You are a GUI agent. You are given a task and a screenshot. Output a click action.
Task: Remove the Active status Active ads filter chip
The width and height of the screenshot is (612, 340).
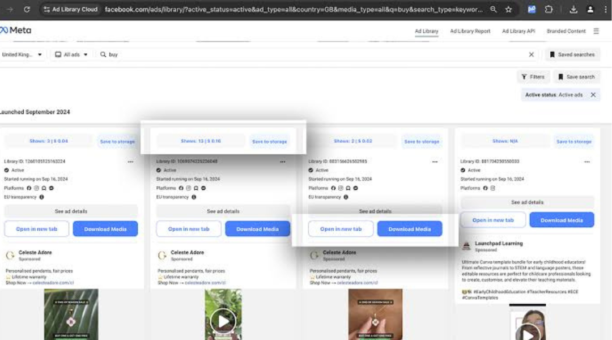pos(593,95)
